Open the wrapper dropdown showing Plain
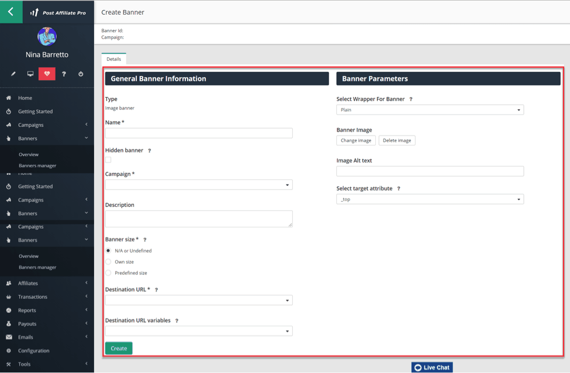 point(430,110)
